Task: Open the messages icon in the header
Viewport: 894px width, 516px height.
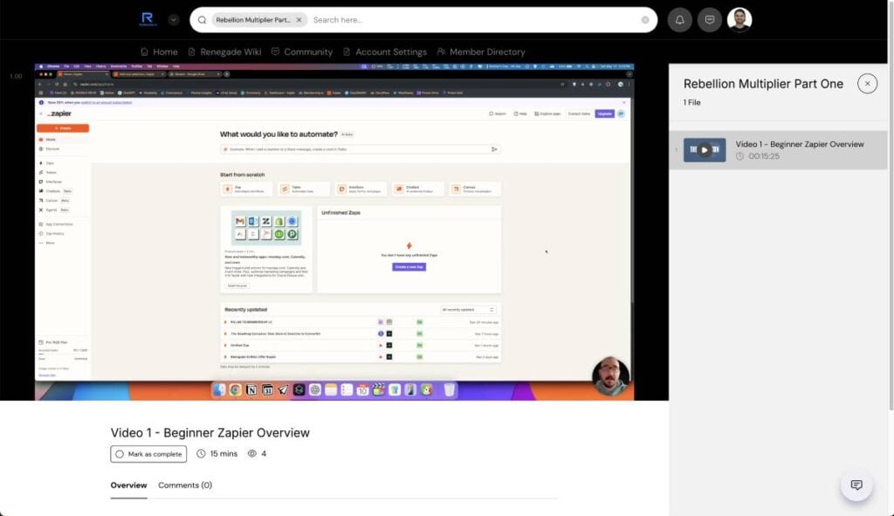Action: [709, 20]
